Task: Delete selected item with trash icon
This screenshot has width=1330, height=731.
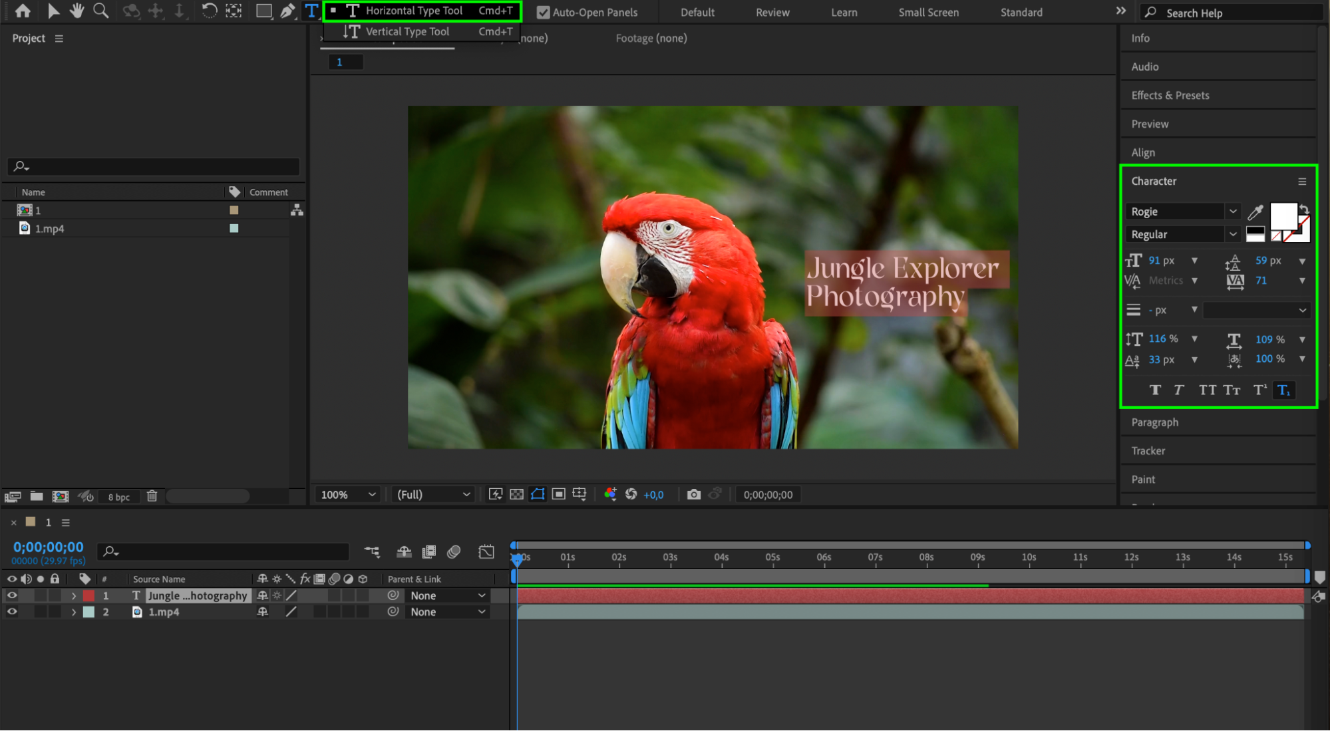Action: coord(152,496)
